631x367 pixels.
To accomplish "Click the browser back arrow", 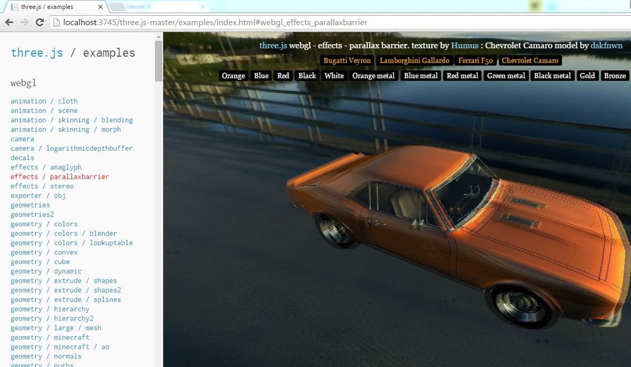I will (9, 23).
